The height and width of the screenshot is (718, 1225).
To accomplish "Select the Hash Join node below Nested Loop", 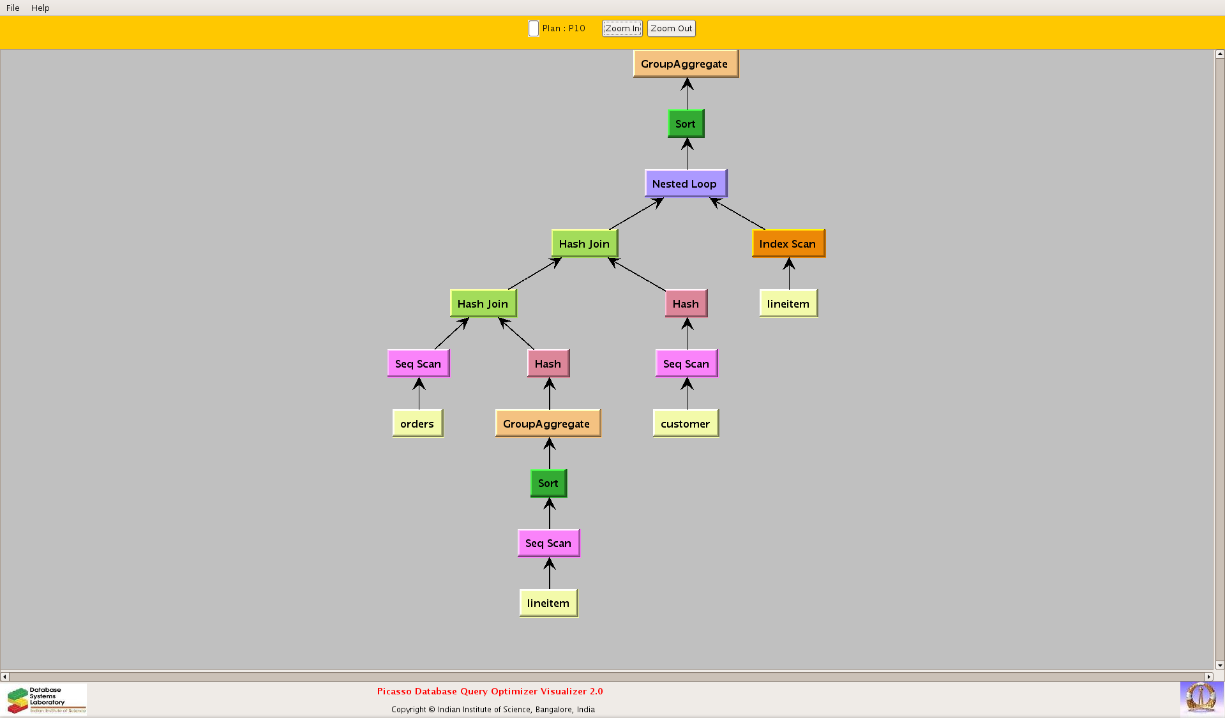I will (584, 244).
